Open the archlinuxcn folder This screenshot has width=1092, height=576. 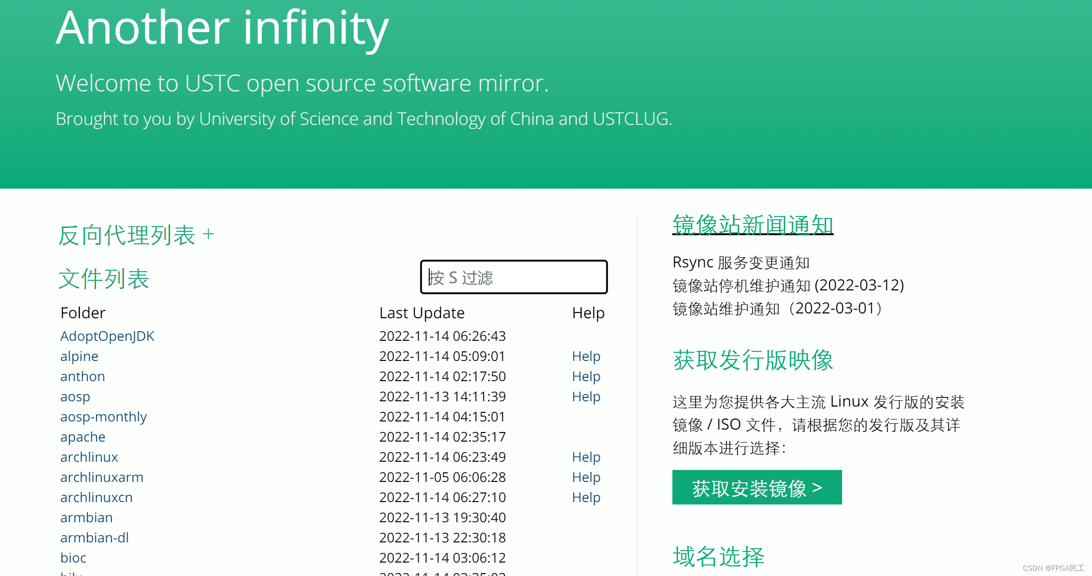(96, 497)
